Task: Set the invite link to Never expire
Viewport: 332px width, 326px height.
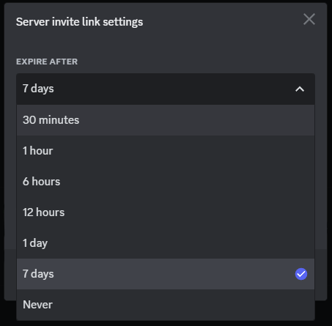Action: pos(166,305)
